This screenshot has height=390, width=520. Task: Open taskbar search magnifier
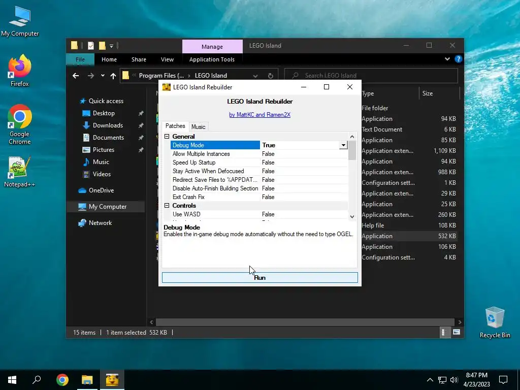click(37, 380)
